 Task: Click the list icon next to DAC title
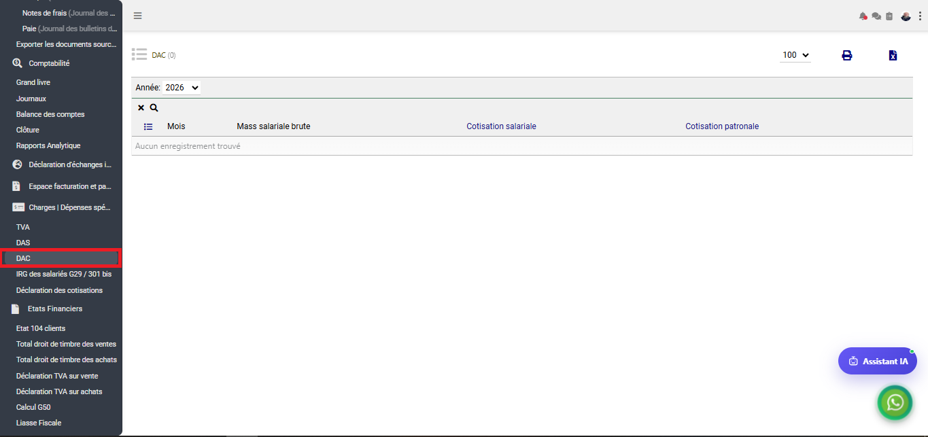[x=139, y=54]
